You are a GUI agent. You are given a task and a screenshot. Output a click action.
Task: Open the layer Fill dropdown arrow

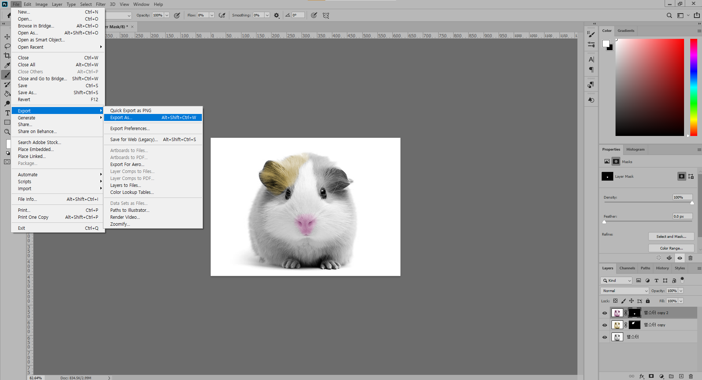pyautogui.click(x=681, y=301)
